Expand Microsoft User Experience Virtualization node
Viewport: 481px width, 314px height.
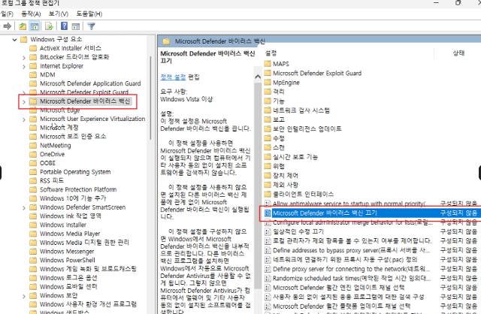(x=24, y=119)
